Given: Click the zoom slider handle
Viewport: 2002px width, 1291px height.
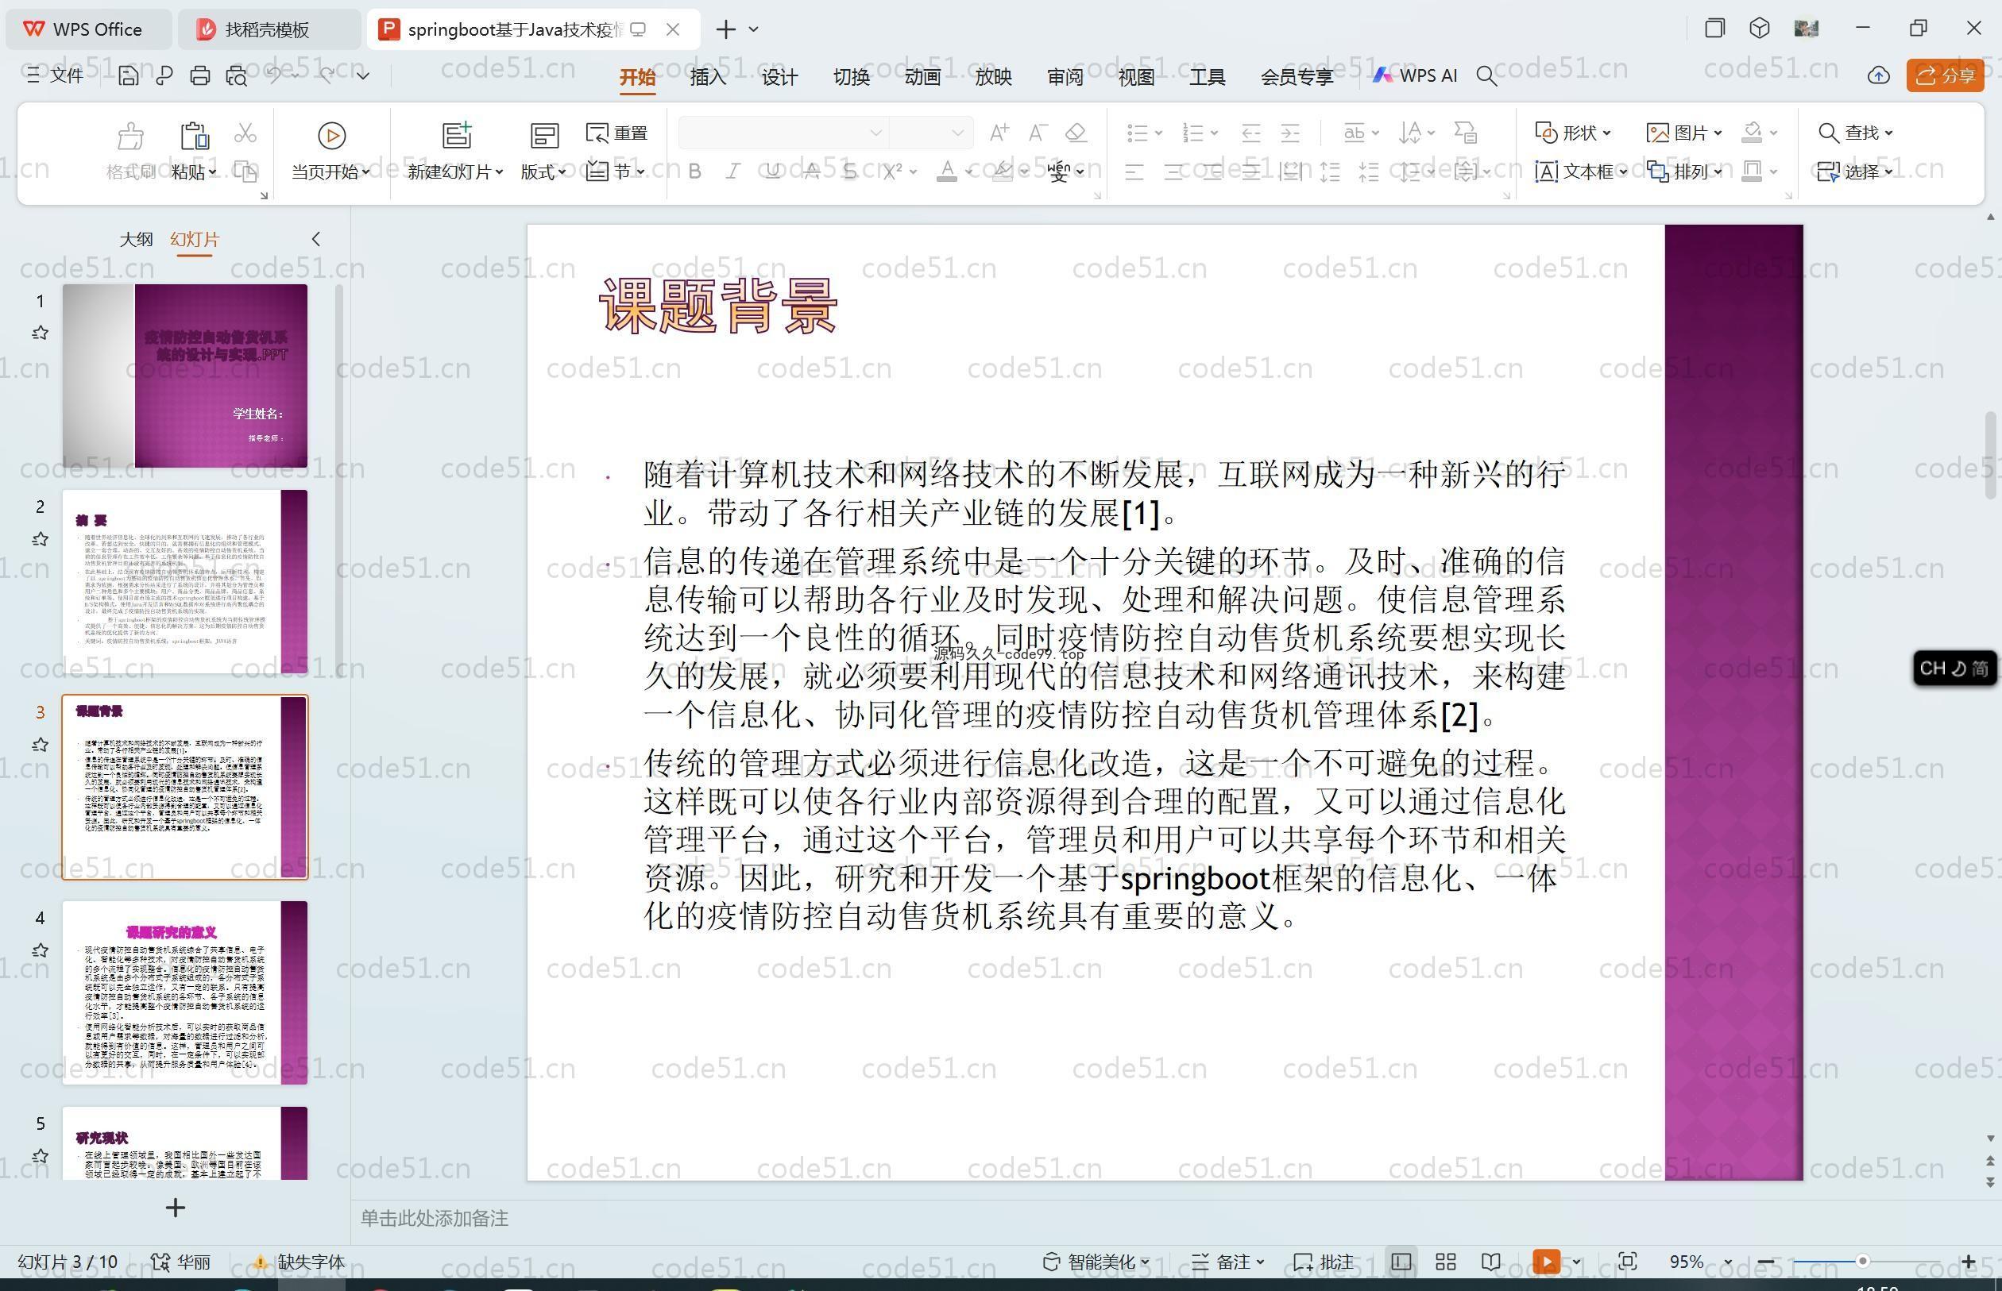Looking at the screenshot, I should (x=1862, y=1261).
